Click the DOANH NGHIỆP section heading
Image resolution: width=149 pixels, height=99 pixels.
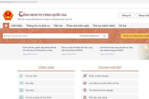[x=110, y=68]
